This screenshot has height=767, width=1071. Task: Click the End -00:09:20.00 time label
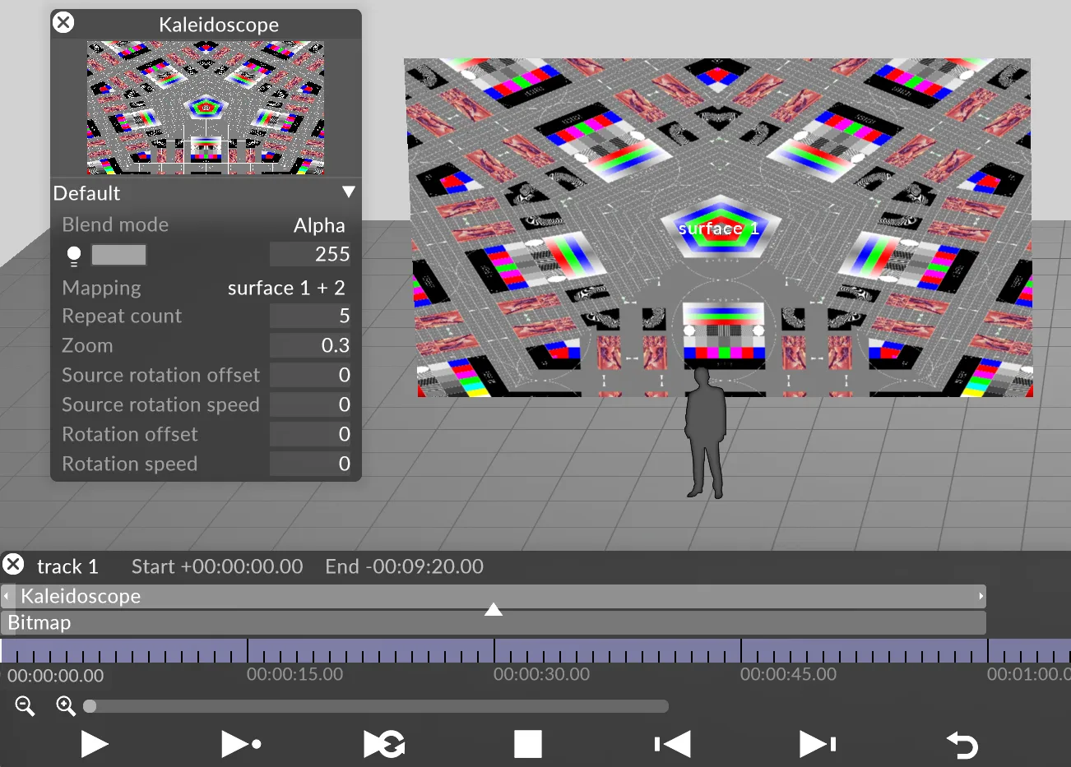[x=404, y=566]
